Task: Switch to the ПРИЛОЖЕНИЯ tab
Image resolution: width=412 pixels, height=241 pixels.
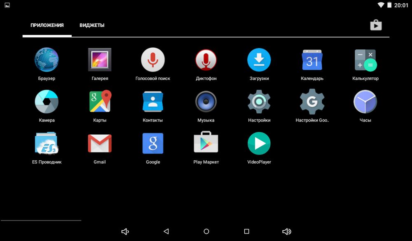Action: [47, 25]
